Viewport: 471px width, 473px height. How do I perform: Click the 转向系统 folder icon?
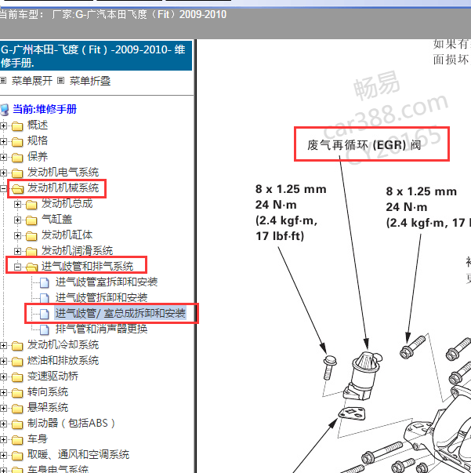[17, 393]
